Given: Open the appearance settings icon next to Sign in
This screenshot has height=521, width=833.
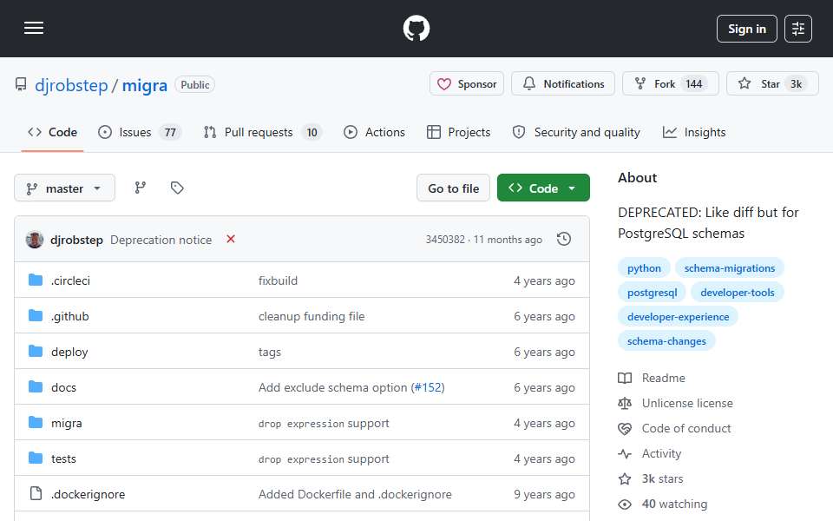Looking at the screenshot, I should point(798,29).
